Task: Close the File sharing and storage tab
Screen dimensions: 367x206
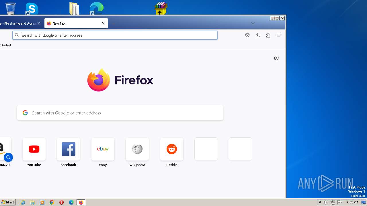Action: point(39,23)
